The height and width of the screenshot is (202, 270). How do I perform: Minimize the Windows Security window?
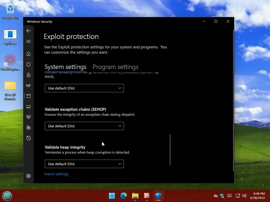[x=204, y=21]
